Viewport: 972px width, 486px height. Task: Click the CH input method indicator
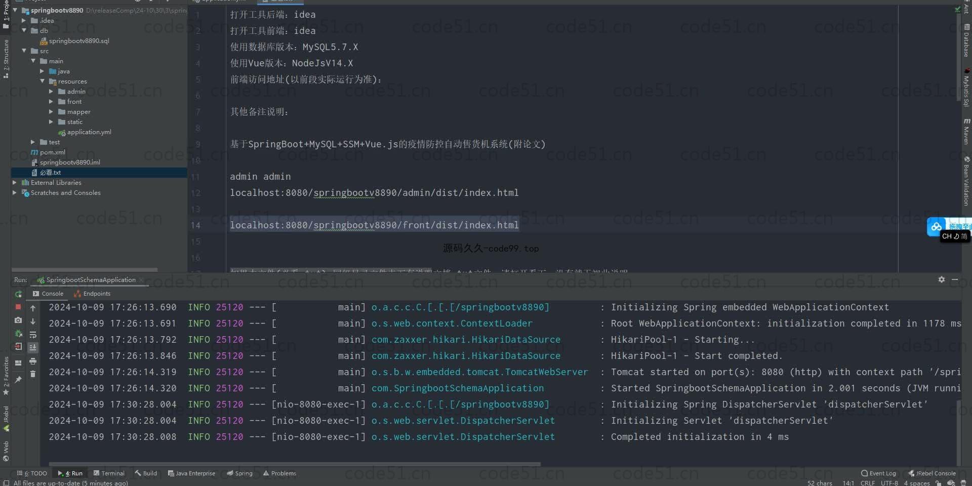click(x=955, y=236)
